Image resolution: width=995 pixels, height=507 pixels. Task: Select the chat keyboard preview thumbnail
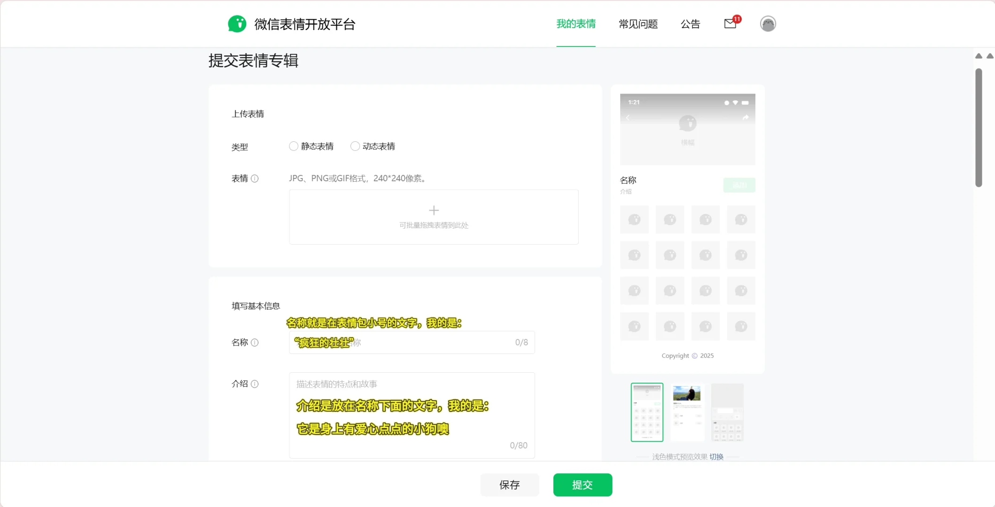click(727, 412)
